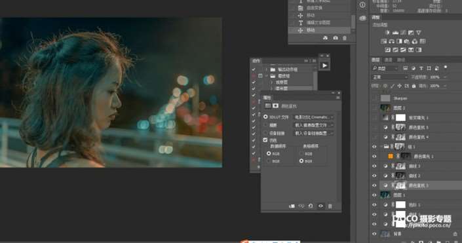Filter layers by type layers icon
The width and height of the screenshot is (462, 243).
tap(421, 68)
